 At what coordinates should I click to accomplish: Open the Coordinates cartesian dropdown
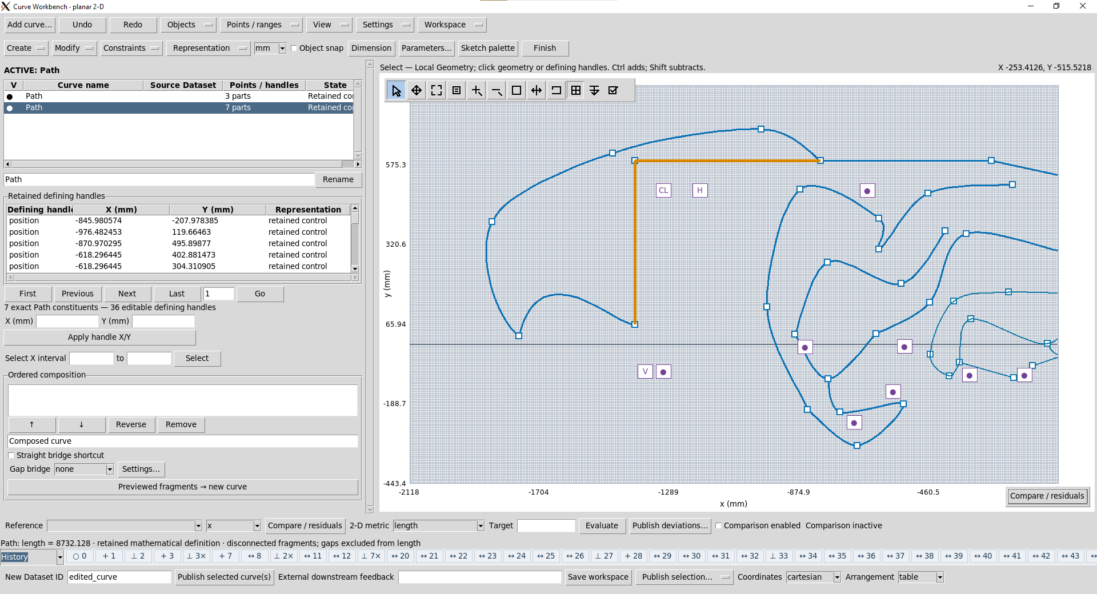[837, 577]
